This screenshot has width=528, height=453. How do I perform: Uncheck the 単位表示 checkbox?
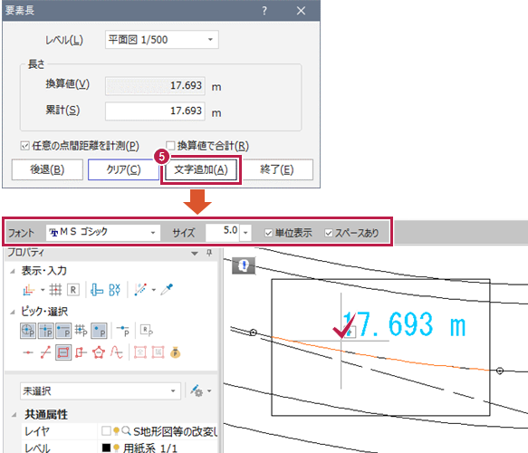point(268,233)
